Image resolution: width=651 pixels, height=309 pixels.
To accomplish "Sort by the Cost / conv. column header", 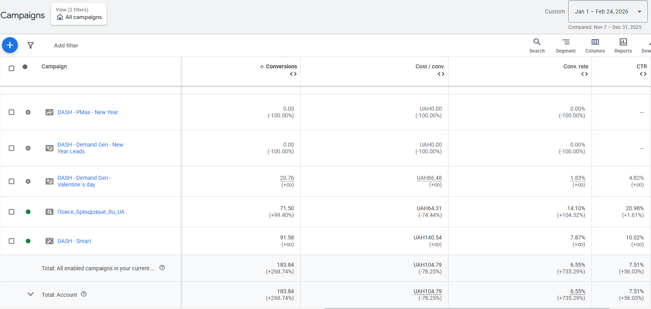I will [x=430, y=66].
